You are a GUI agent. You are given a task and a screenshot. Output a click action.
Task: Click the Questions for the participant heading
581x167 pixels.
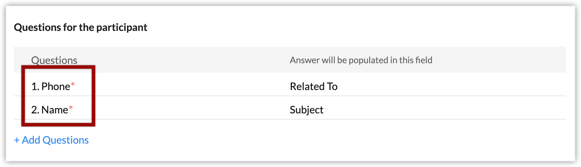point(80,27)
